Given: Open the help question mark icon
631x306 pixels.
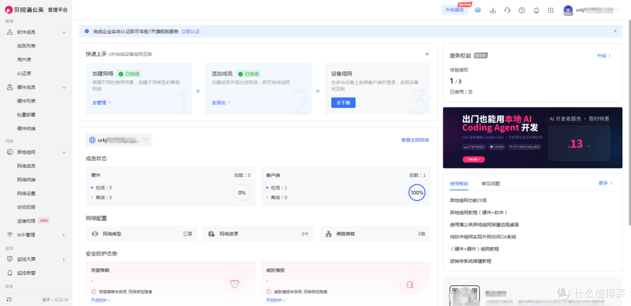Looking at the screenshot, I should coord(522,10).
